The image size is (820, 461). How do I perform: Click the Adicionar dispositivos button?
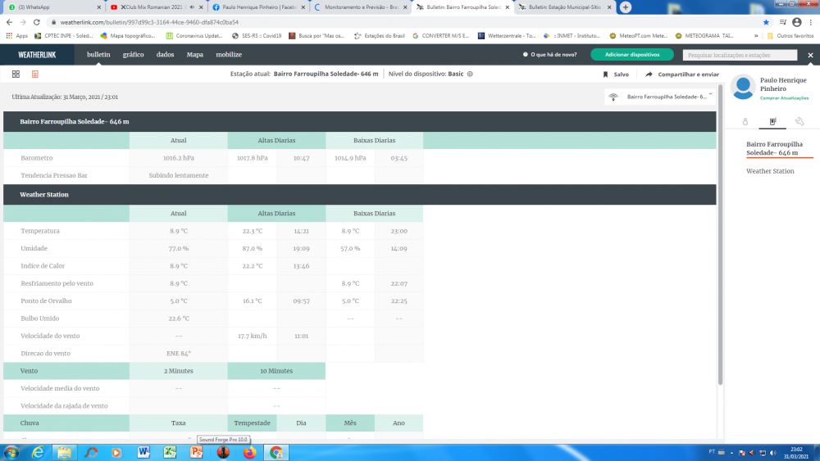pos(631,55)
